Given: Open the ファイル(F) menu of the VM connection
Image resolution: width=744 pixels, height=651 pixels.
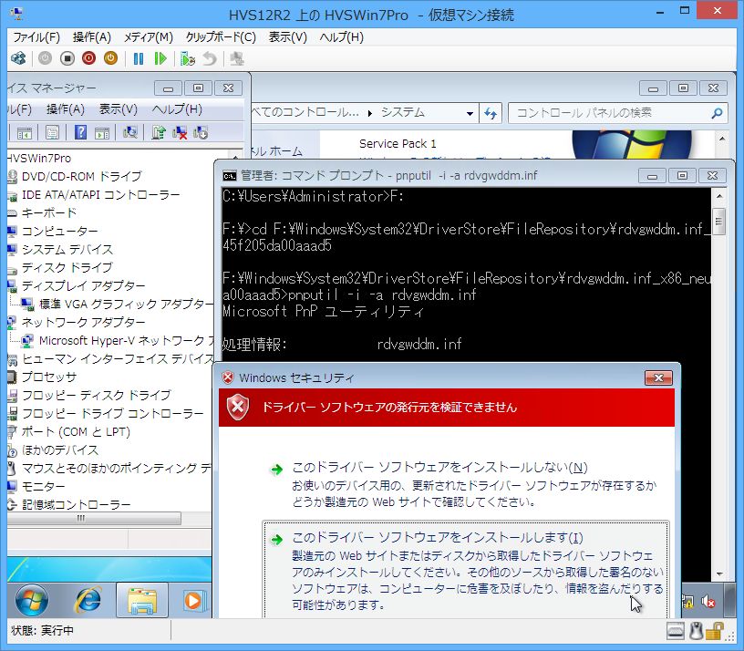Looking at the screenshot, I should coord(36,37).
